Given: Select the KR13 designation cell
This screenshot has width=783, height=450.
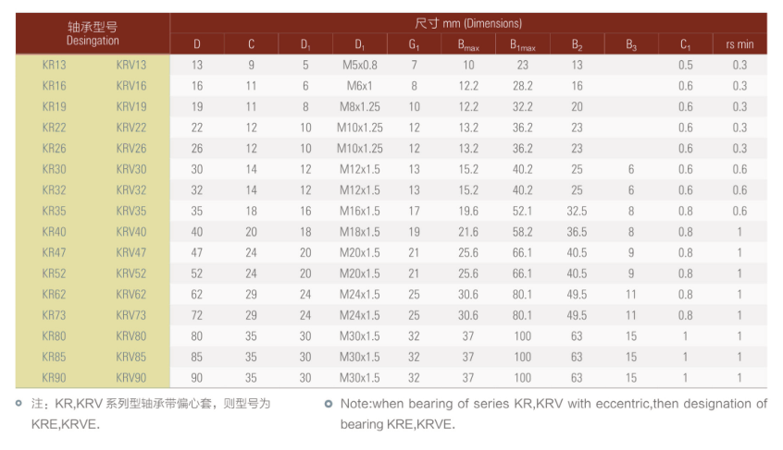Looking at the screenshot, I should point(55,65).
